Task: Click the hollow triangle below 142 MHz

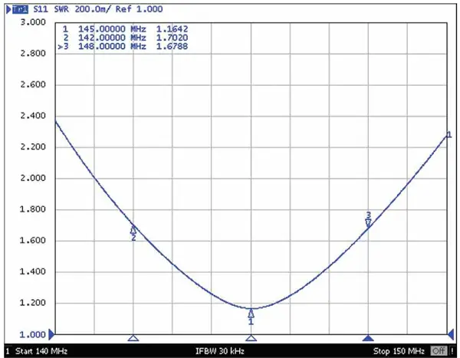Action: [133, 337]
